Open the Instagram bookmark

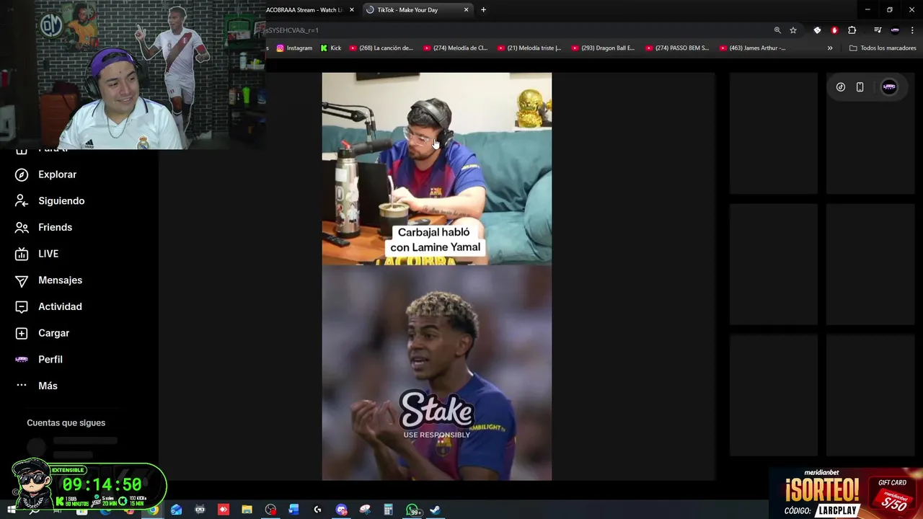point(294,48)
